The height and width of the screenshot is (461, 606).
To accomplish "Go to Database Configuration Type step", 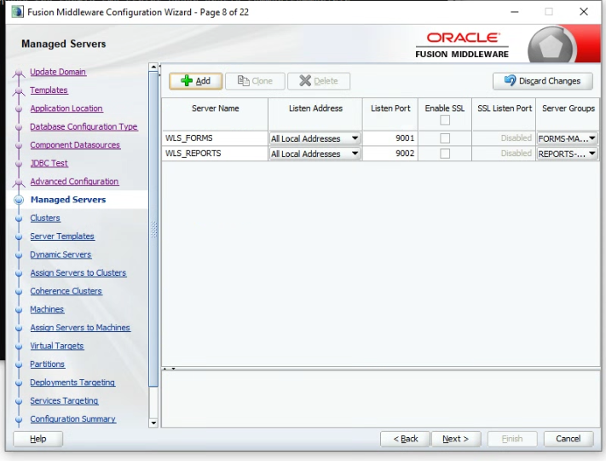I will (x=84, y=126).
